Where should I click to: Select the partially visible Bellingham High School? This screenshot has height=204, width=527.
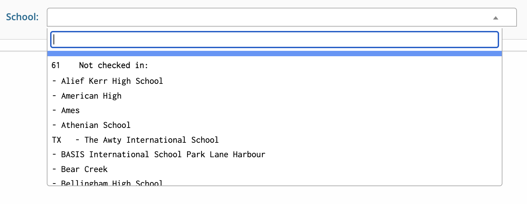click(x=112, y=183)
